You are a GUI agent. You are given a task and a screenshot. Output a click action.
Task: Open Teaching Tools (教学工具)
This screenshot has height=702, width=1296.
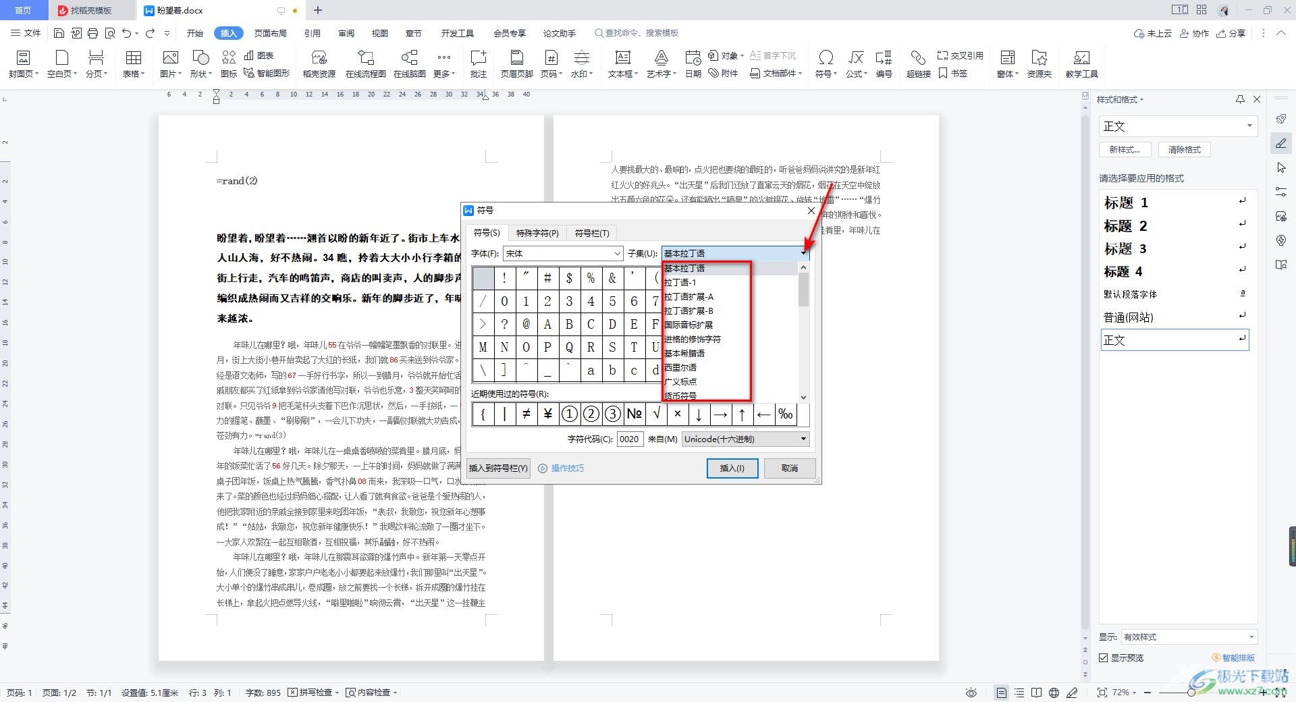(1081, 64)
